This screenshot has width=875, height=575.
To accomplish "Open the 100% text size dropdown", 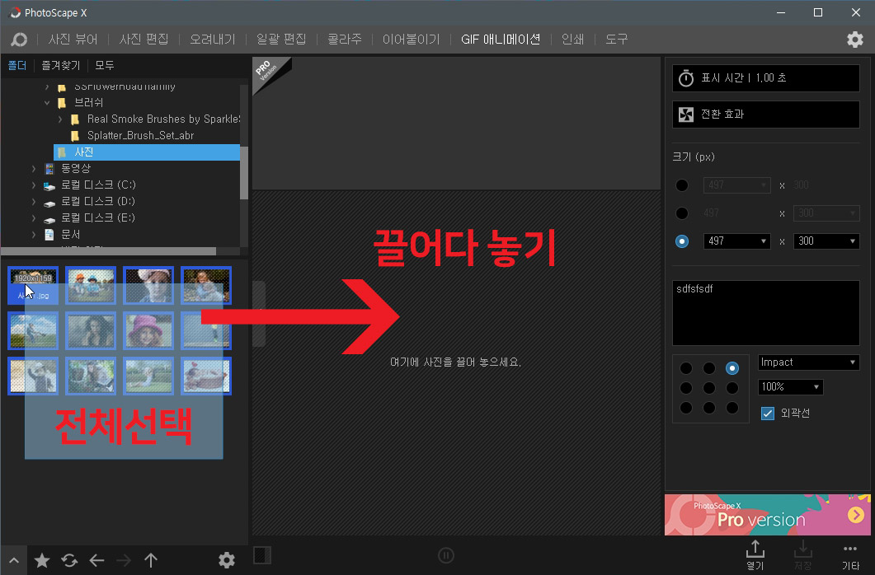I will coord(790,386).
